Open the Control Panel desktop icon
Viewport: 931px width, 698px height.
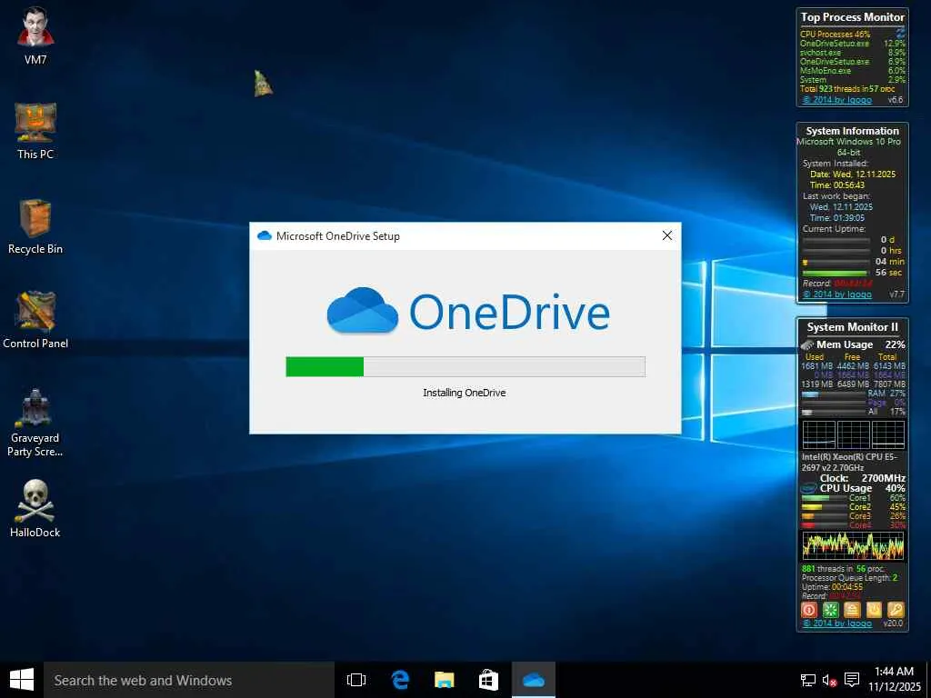[35, 320]
